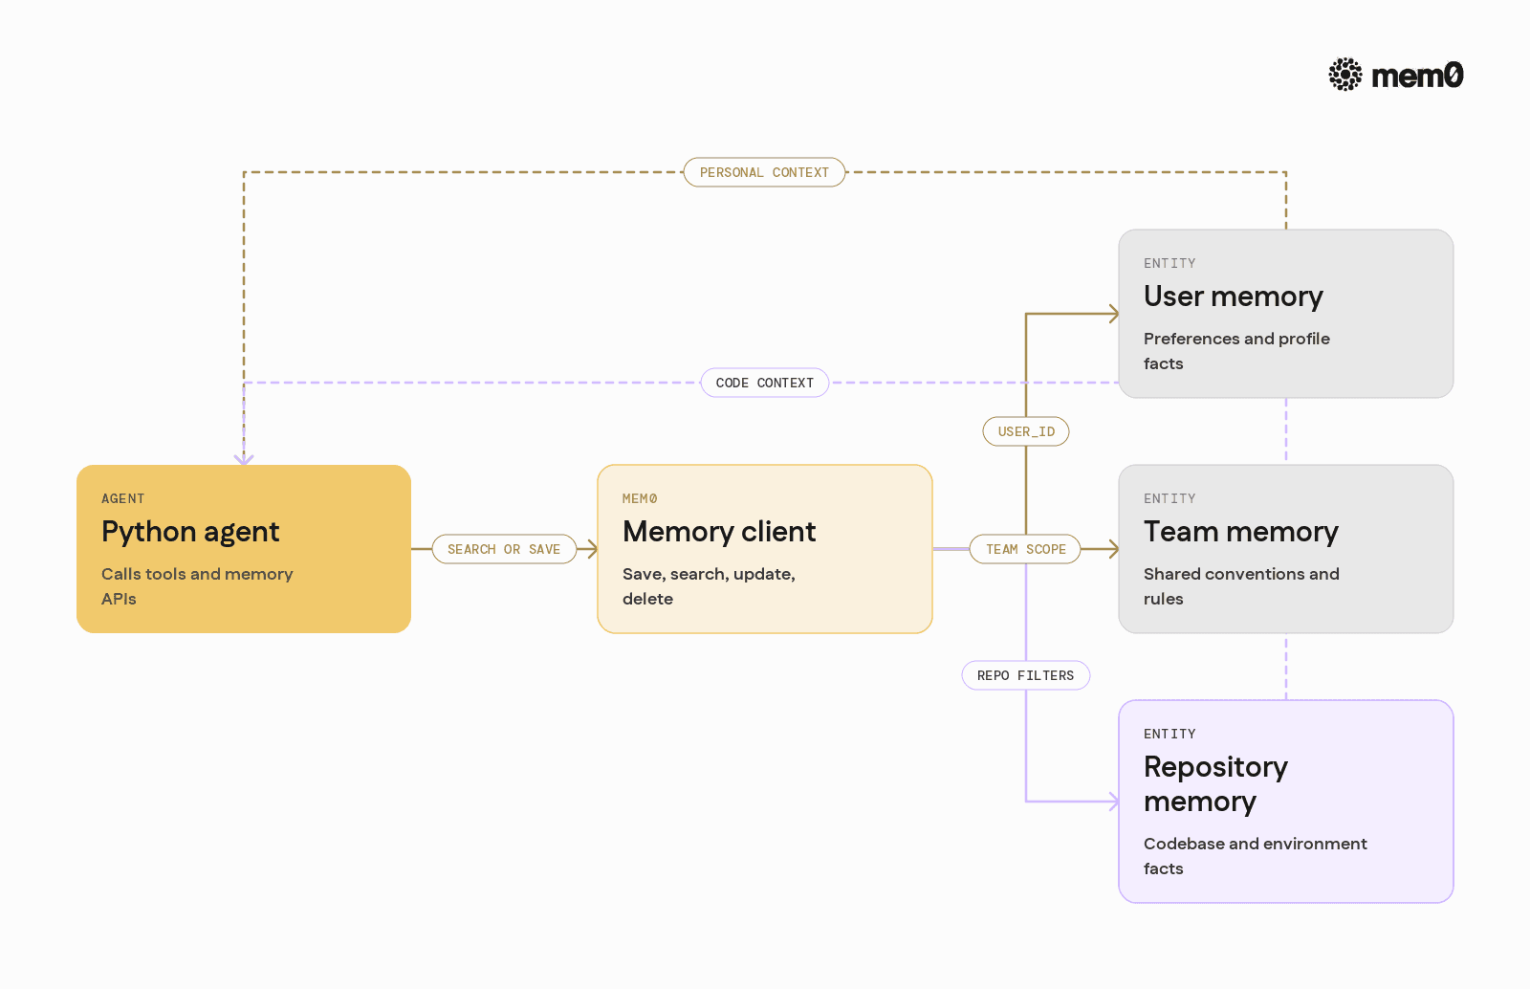Click 'Save, search, update, delete' text
The height and width of the screenshot is (989, 1530).
coord(709,586)
